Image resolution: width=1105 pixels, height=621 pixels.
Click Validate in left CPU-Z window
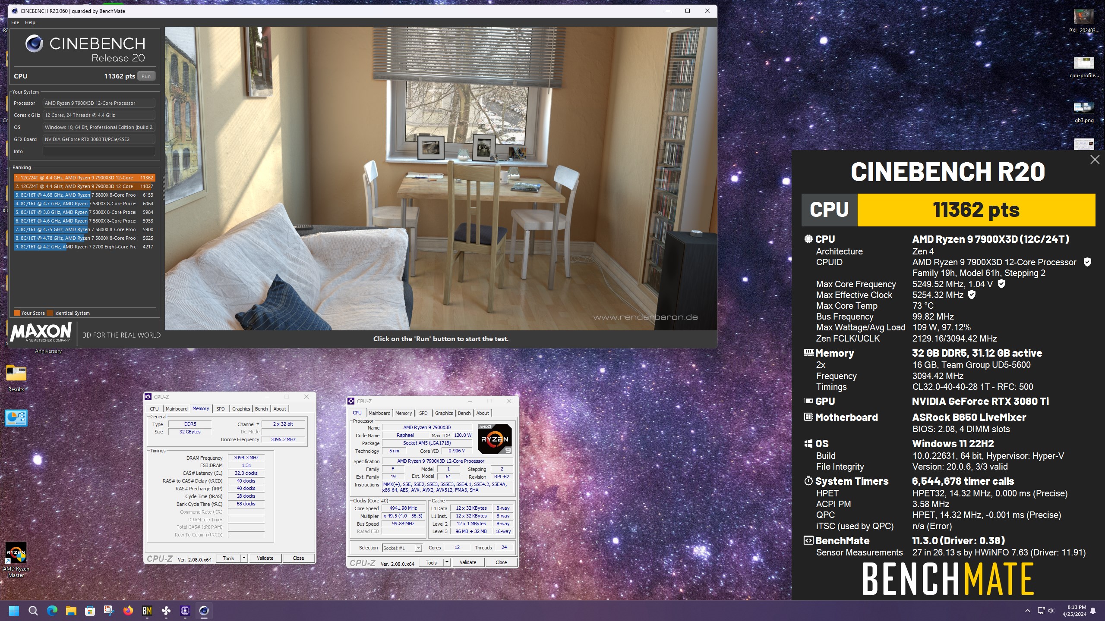(x=265, y=558)
